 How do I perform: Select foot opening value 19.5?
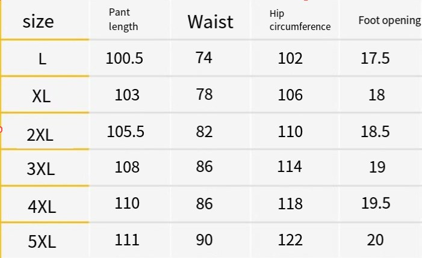(376, 203)
